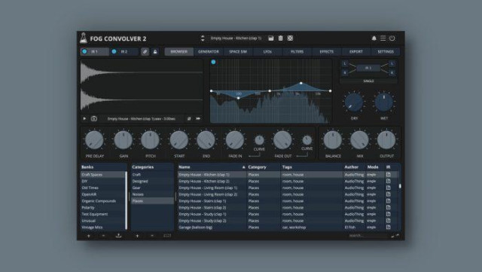The height and width of the screenshot is (272, 482).
Task: Toggle plugin bypass power icon
Action: click(x=392, y=38)
